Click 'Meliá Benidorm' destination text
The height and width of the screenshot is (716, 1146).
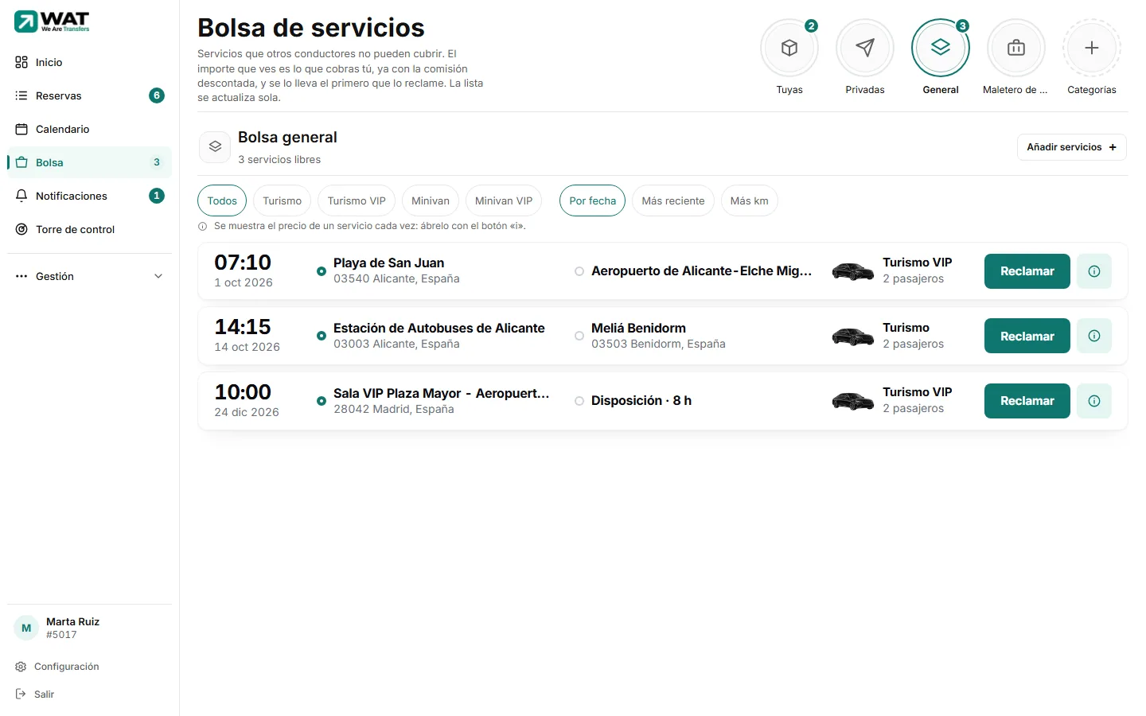638,328
